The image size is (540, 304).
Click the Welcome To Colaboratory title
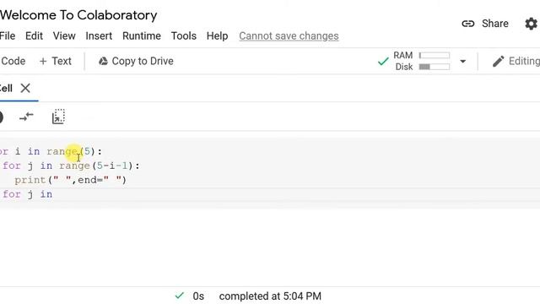78,15
